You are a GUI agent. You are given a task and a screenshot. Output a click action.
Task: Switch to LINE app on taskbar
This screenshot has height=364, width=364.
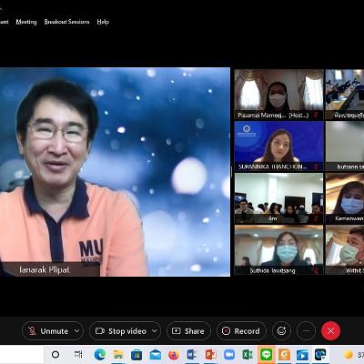click(x=267, y=354)
